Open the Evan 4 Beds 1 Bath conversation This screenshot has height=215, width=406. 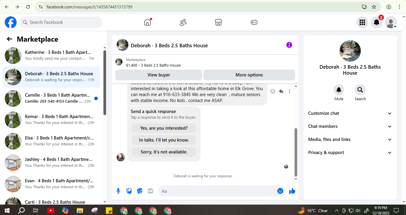(x=51, y=184)
